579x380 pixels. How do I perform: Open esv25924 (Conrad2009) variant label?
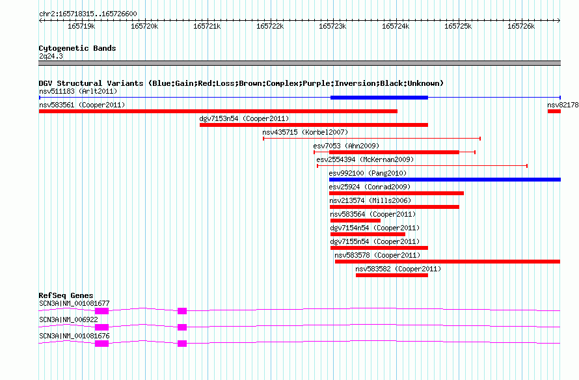(370, 187)
